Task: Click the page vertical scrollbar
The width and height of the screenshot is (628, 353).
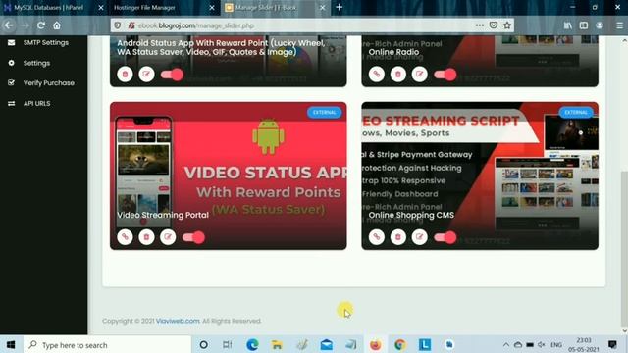Action: [x=624, y=248]
